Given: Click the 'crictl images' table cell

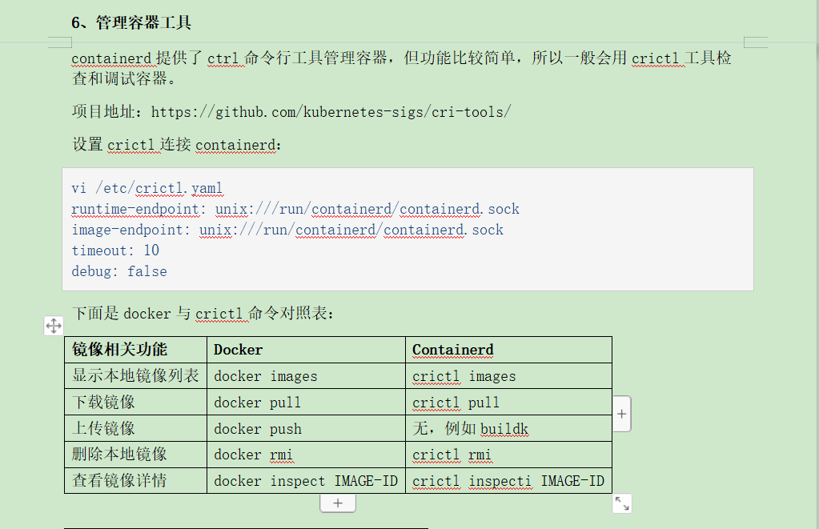Looking at the screenshot, I should [x=508, y=376].
